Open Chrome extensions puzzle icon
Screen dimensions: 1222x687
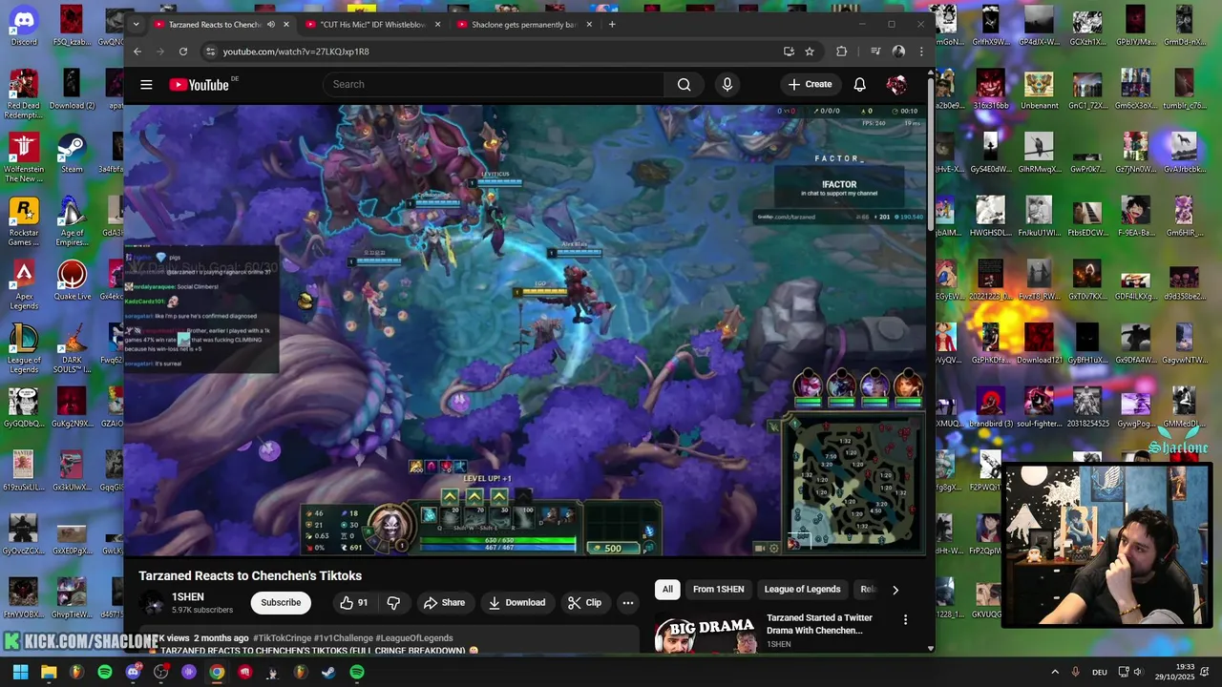[841, 52]
